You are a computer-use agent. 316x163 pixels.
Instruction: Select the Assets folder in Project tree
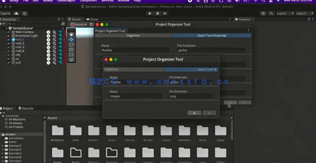pos(21,134)
